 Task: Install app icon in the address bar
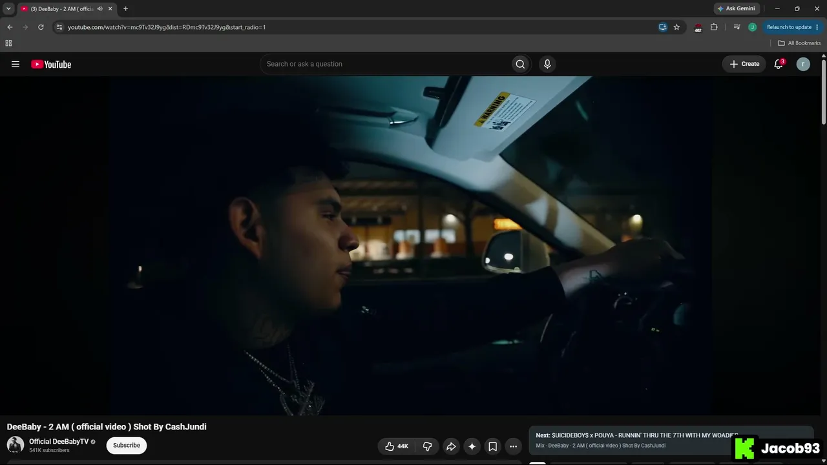click(x=663, y=27)
